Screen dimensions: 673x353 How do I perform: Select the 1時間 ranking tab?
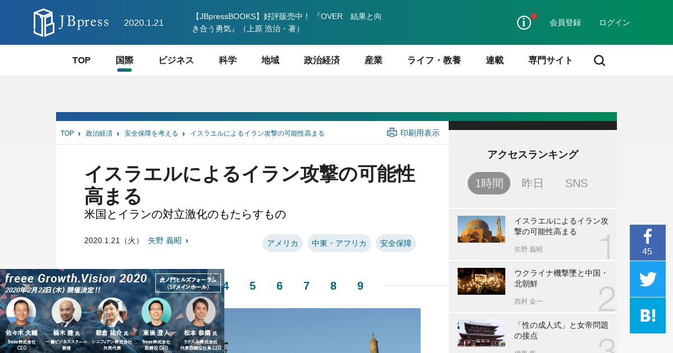[x=489, y=183]
